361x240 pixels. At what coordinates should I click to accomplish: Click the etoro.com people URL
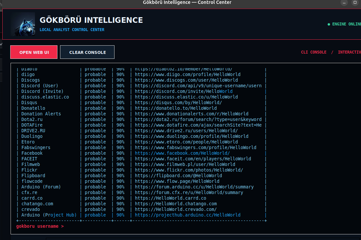click(186, 142)
